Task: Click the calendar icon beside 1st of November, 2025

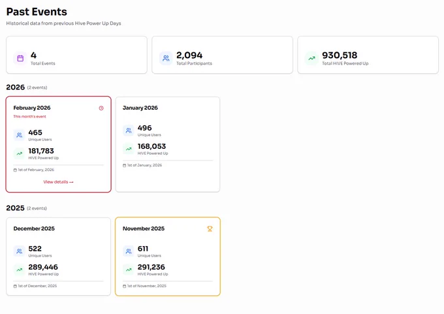Action: (x=124, y=286)
